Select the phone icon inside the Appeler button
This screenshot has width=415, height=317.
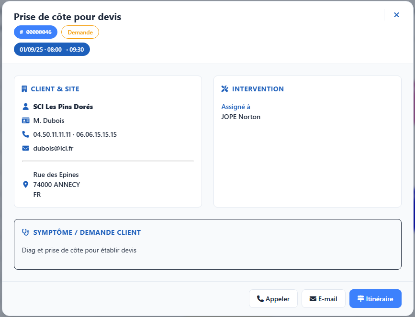point(261,298)
